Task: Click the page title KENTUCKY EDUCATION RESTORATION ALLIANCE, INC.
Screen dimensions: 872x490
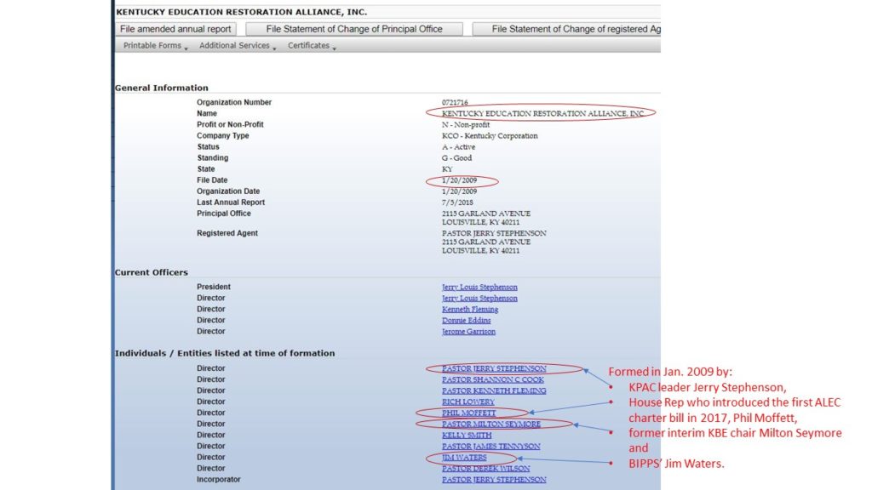Action: (241, 12)
